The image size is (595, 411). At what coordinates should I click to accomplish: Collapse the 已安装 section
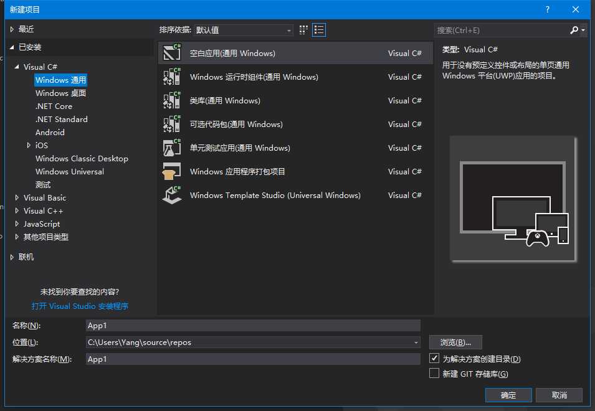[x=12, y=47]
